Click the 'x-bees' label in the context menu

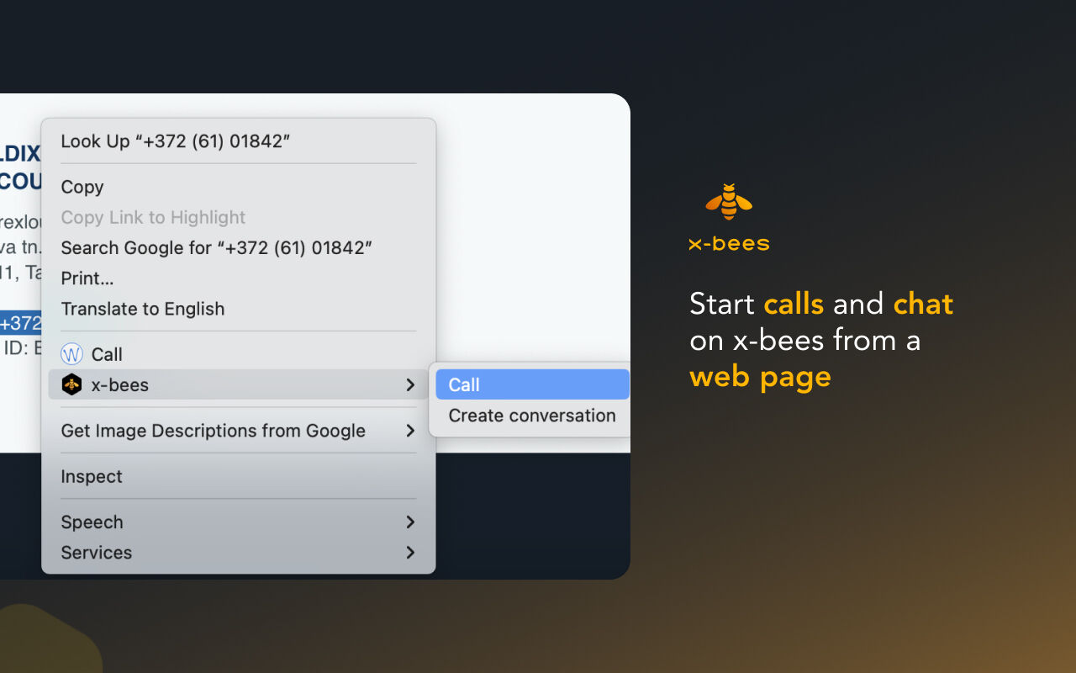click(x=120, y=384)
